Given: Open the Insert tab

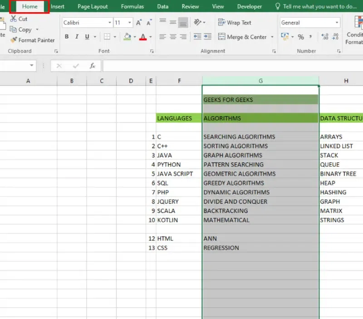Looking at the screenshot, I should coord(58,6).
